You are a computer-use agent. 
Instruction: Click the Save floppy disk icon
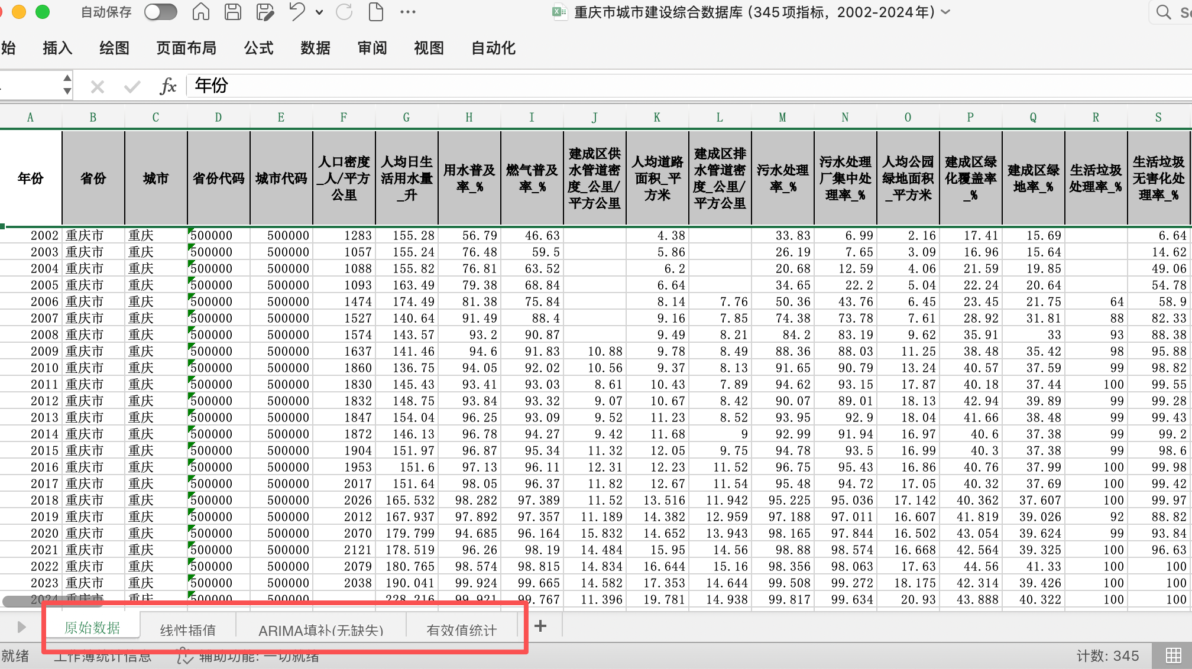[233, 12]
